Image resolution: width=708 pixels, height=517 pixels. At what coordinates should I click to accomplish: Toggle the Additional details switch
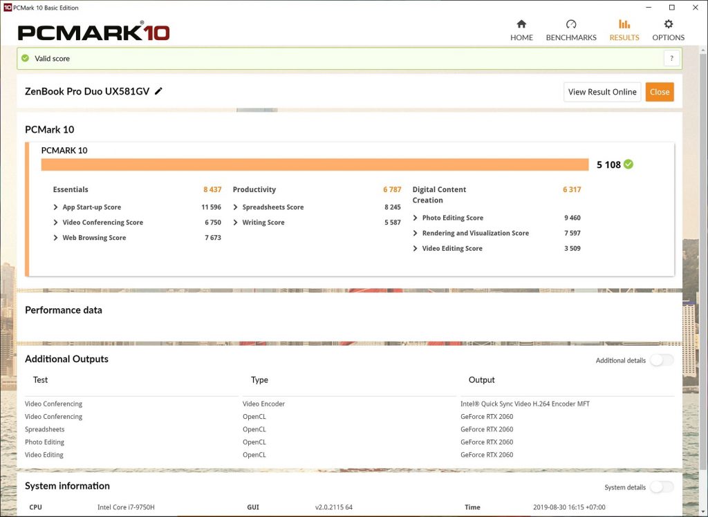pyautogui.click(x=662, y=360)
